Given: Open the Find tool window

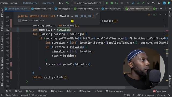Looking at the screenshot, I should click(x=19, y=91).
